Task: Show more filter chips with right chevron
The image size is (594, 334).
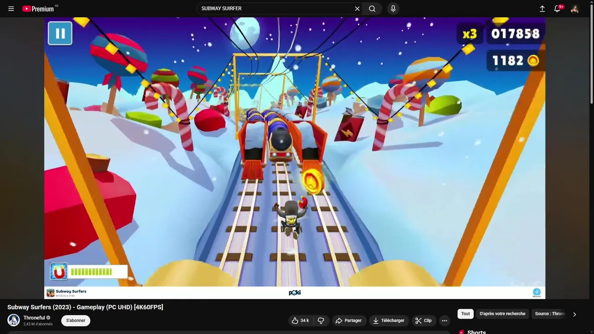Action: tap(575, 314)
